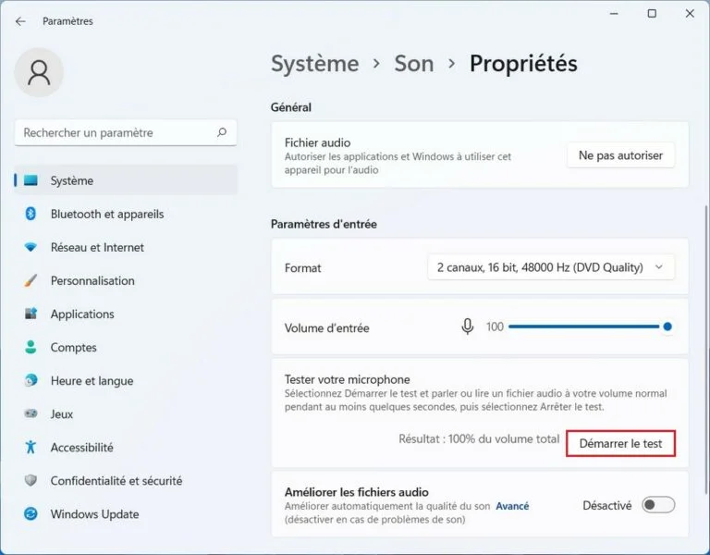Click the search magnifier icon
The height and width of the screenshot is (555, 710).
[x=221, y=133]
